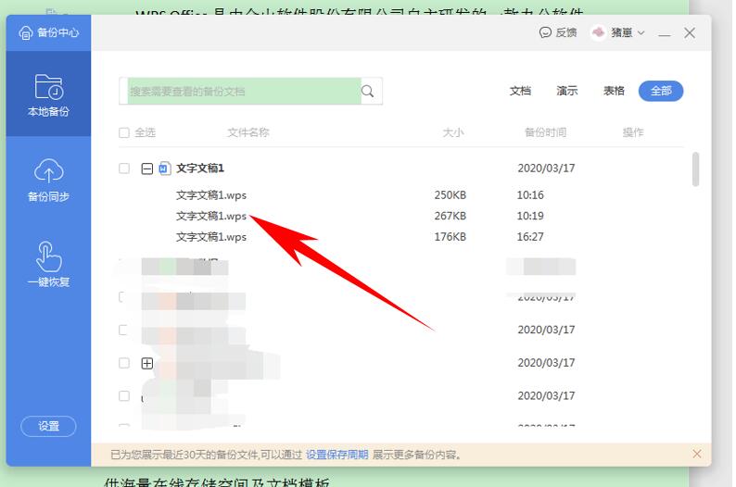Click the 备份时间 column header

coord(545,132)
